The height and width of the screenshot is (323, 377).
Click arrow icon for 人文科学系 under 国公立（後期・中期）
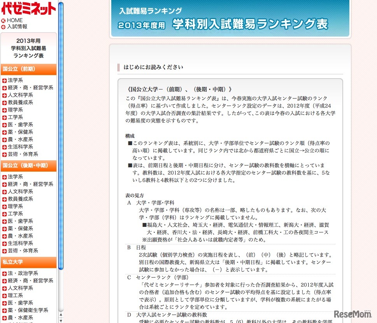(x=4, y=192)
